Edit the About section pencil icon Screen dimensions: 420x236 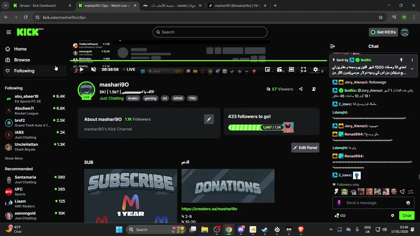pyautogui.click(x=209, y=119)
